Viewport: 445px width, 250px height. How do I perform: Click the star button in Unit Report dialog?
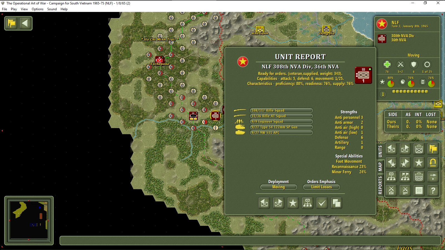coord(293,203)
